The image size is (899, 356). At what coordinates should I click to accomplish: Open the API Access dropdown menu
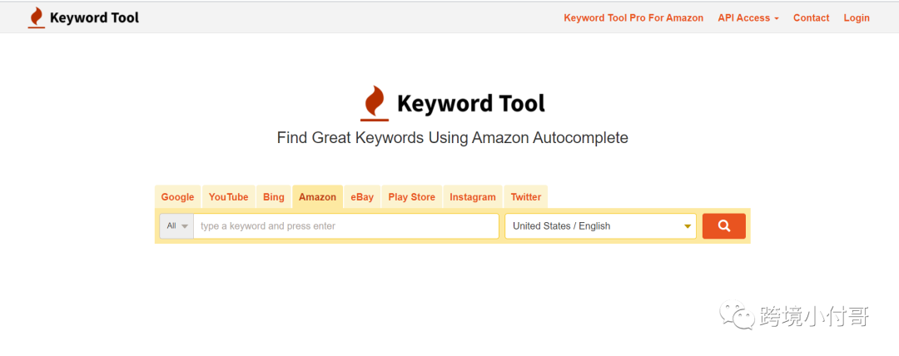748,17
